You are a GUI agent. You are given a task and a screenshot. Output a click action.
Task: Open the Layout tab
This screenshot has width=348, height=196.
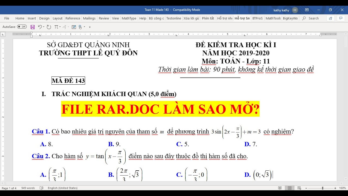[x=58, y=18]
